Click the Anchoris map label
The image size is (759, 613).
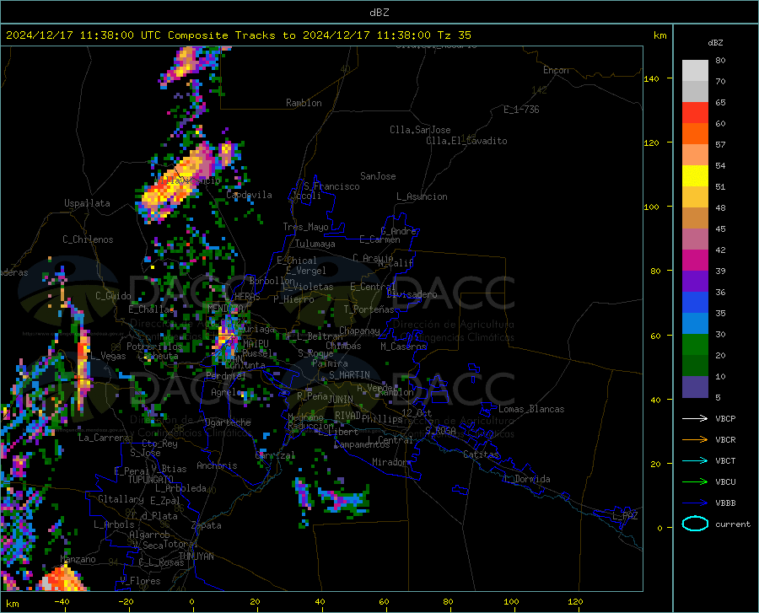click(217, 465)
